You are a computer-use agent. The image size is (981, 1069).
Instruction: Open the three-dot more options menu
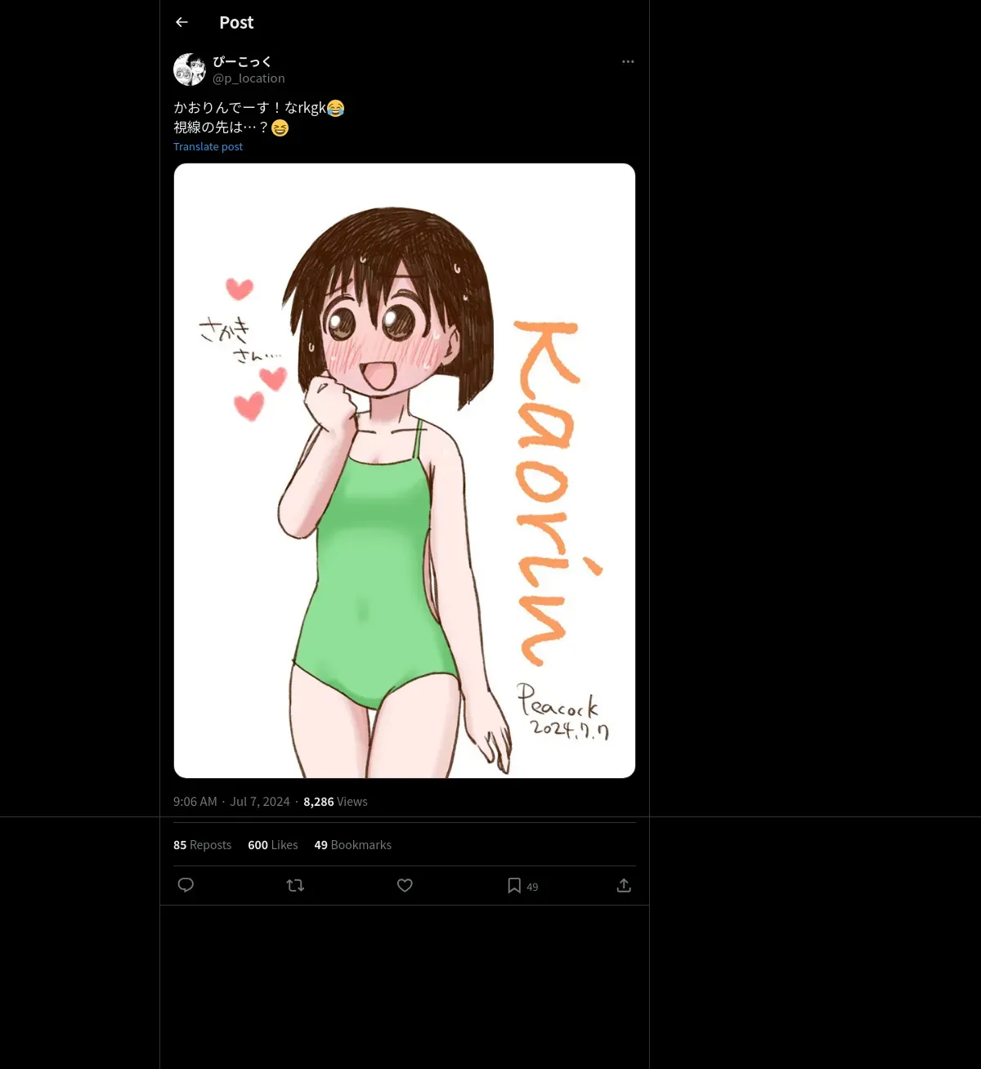click(x=628, y=62)
